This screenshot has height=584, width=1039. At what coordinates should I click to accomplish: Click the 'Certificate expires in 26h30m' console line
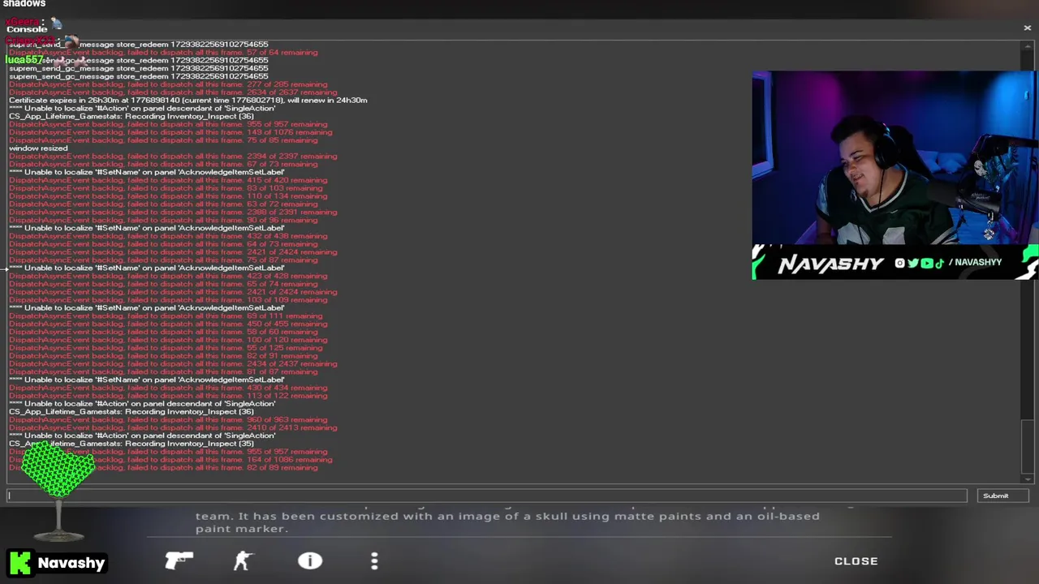point(188,101)
